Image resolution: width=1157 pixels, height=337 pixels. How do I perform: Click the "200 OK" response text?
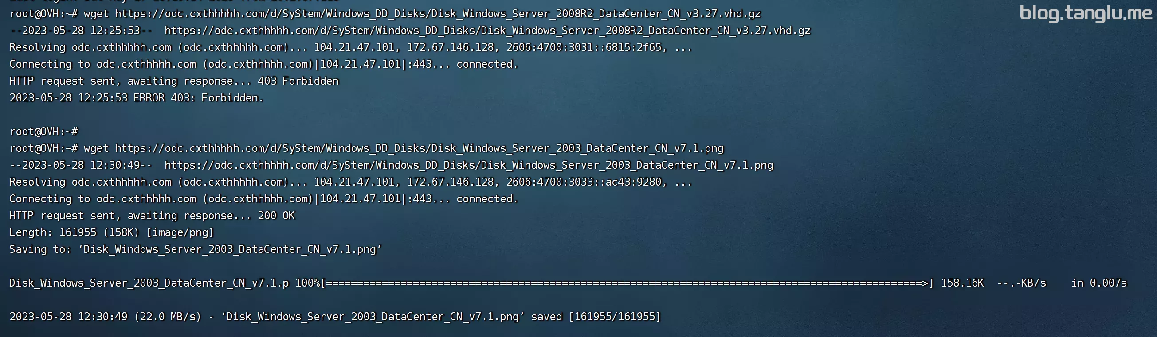(x=276, y=216)
